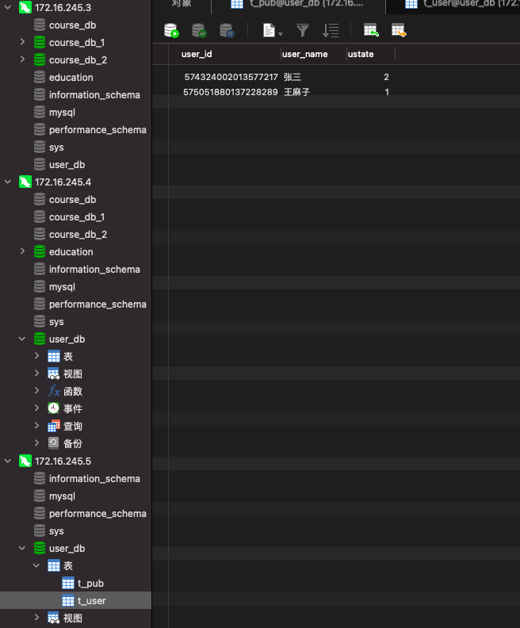
Task: Collapse user_db under 172.16.245.4
Action: tap(22, 339)
